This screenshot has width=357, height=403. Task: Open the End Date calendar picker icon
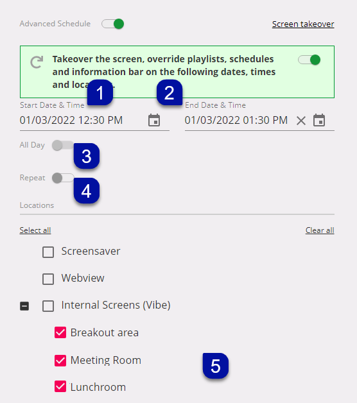(x=319, y=120)
